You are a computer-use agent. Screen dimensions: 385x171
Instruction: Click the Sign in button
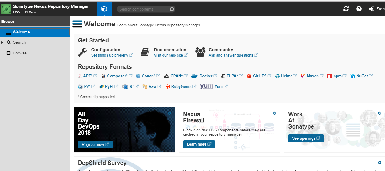[x=377, y=9]
